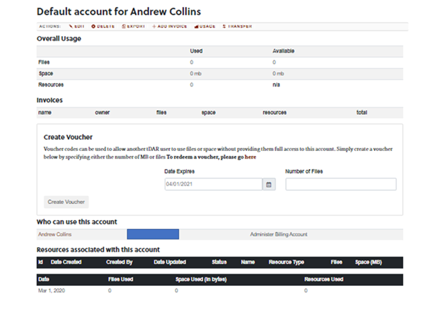Click the Create Voucher button
The width and height of the screenshot is (432, 315).
66,201
